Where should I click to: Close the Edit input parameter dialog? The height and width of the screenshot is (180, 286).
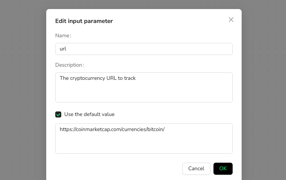point(231,20)
